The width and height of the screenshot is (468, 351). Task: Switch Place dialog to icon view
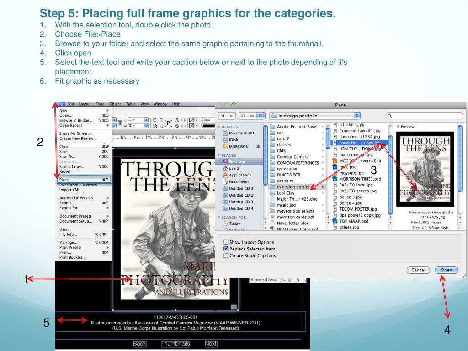243,116
